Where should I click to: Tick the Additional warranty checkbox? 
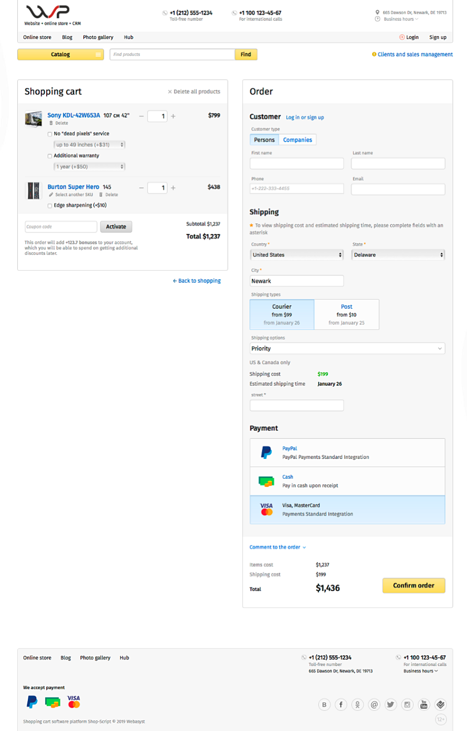(50, 156)
